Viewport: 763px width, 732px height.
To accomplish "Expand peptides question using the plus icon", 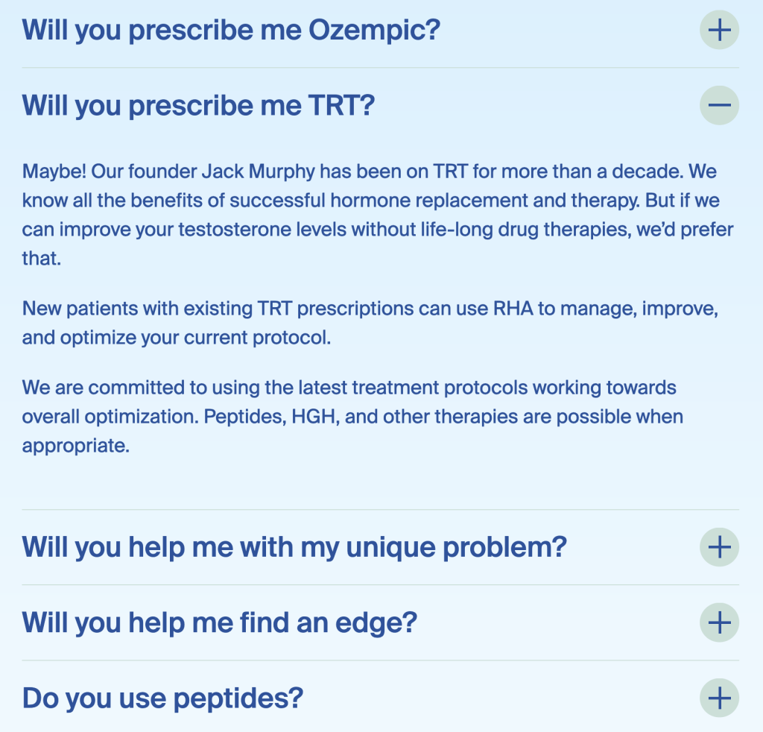I will point(719,698).
